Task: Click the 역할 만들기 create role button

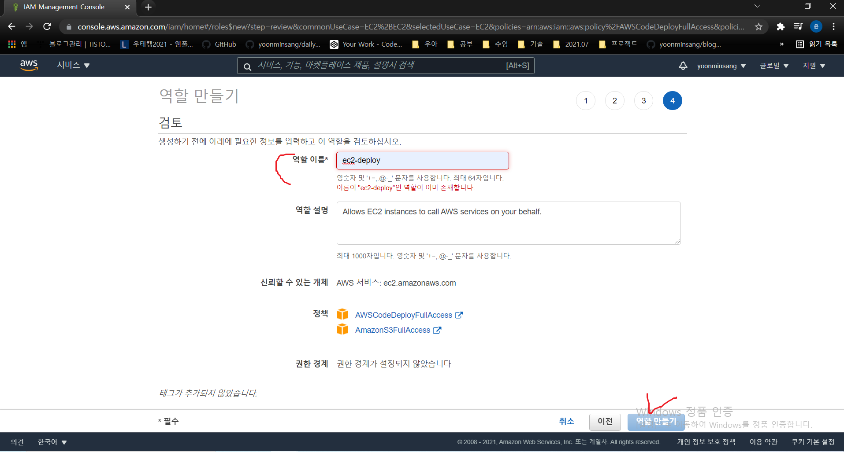Action: coord(656,422)
